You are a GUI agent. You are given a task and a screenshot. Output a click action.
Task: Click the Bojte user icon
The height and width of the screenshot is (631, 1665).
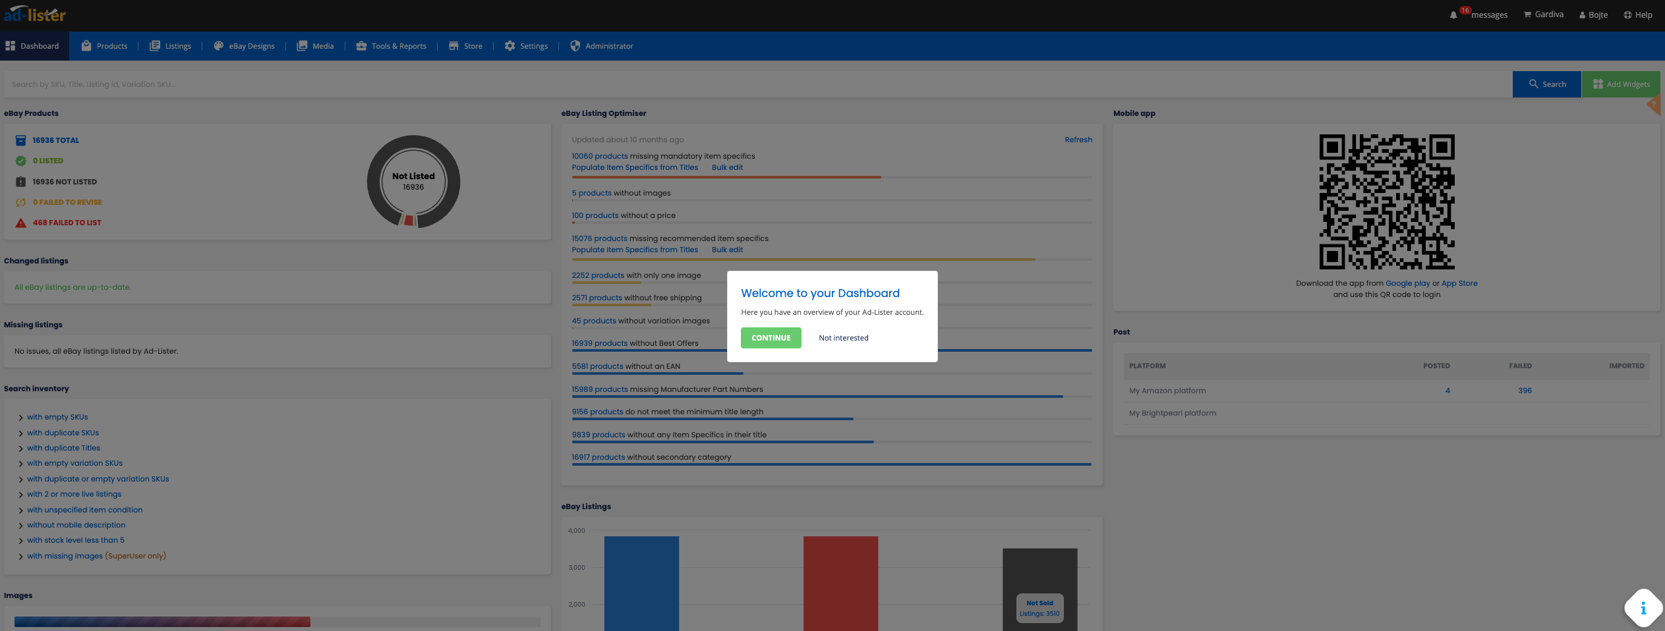point(1582,15)
